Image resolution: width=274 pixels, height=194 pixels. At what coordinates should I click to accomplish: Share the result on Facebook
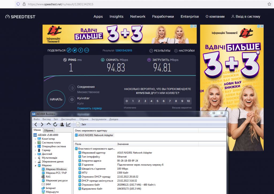click(x=81, y=50)
